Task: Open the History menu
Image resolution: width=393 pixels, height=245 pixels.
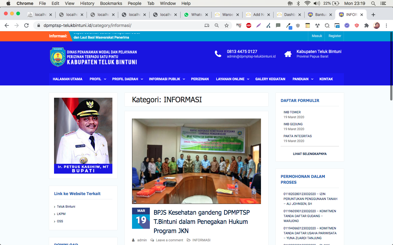Action: coord(87,3)
